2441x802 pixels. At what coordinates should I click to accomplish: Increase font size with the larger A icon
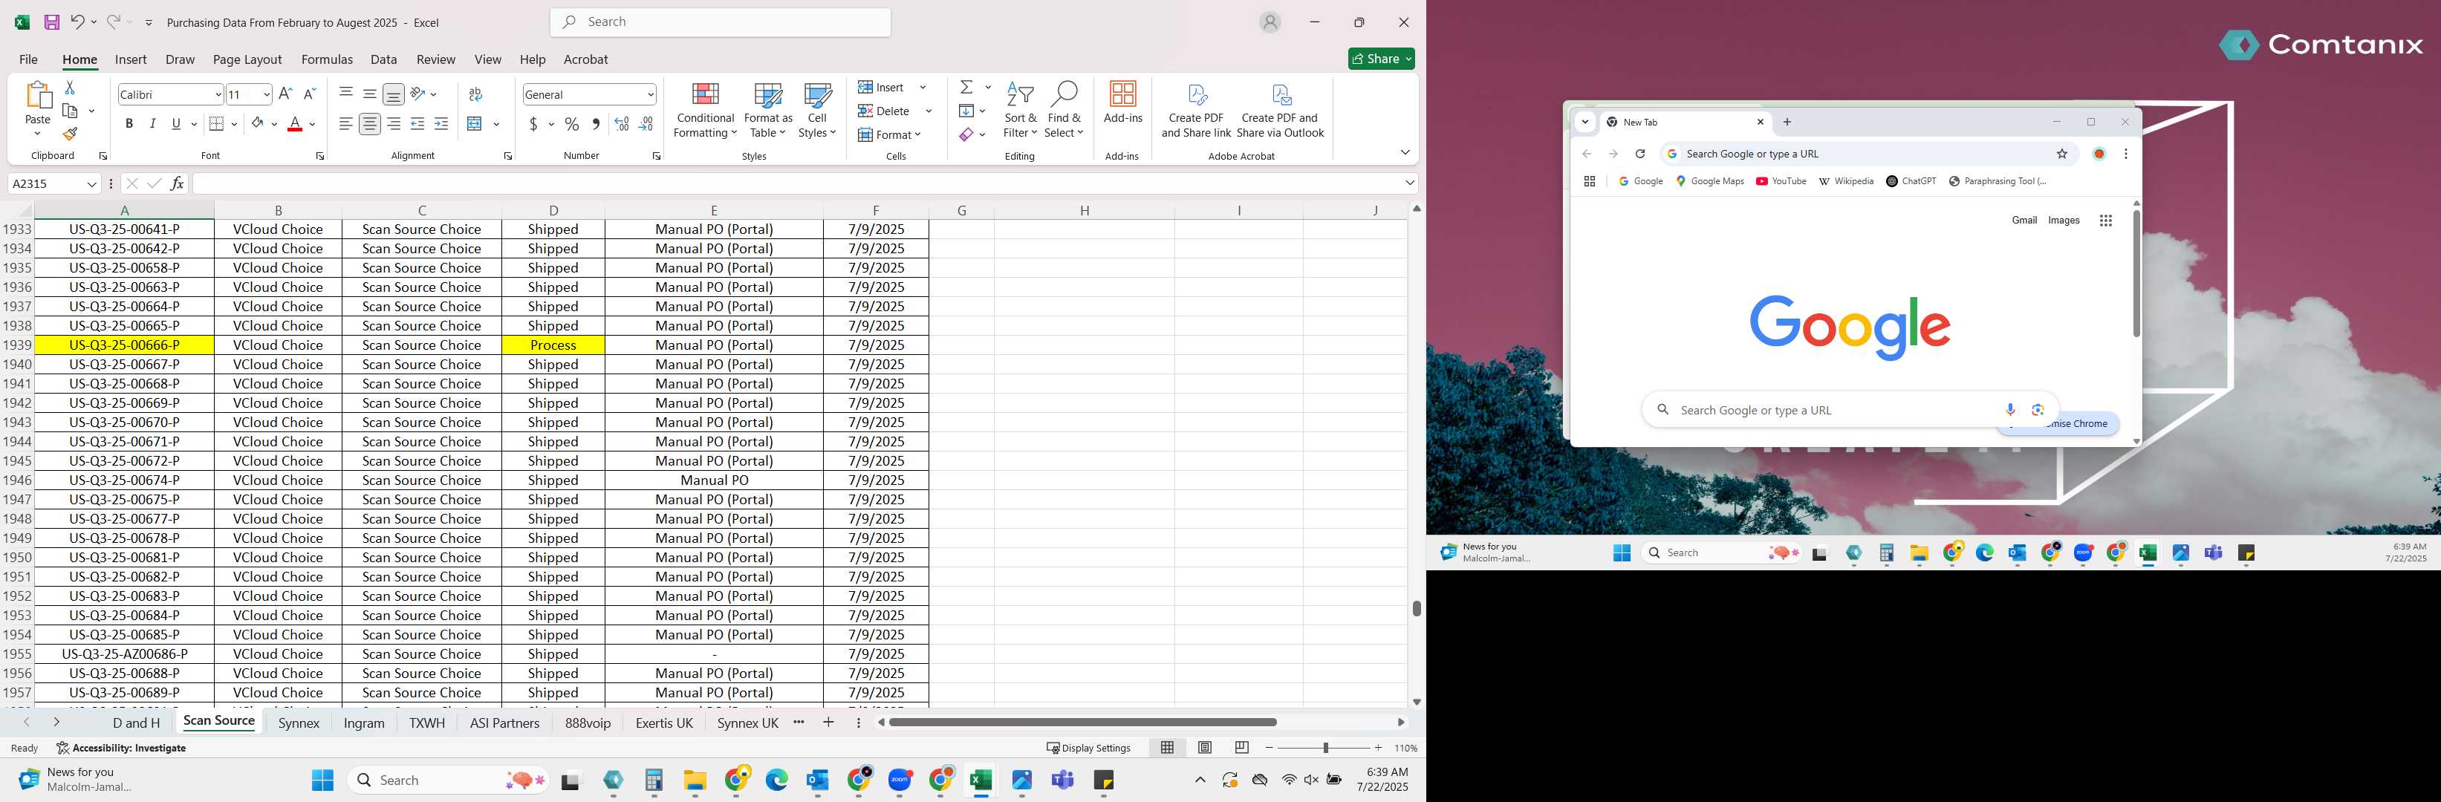(x=285, y=94)
